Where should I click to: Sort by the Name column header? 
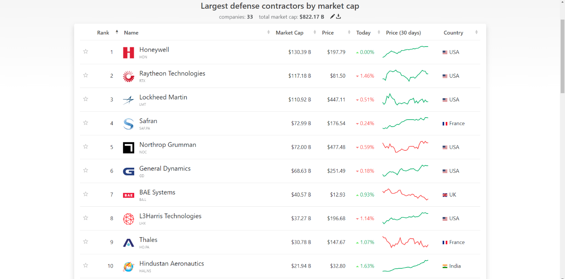[131, 33]
